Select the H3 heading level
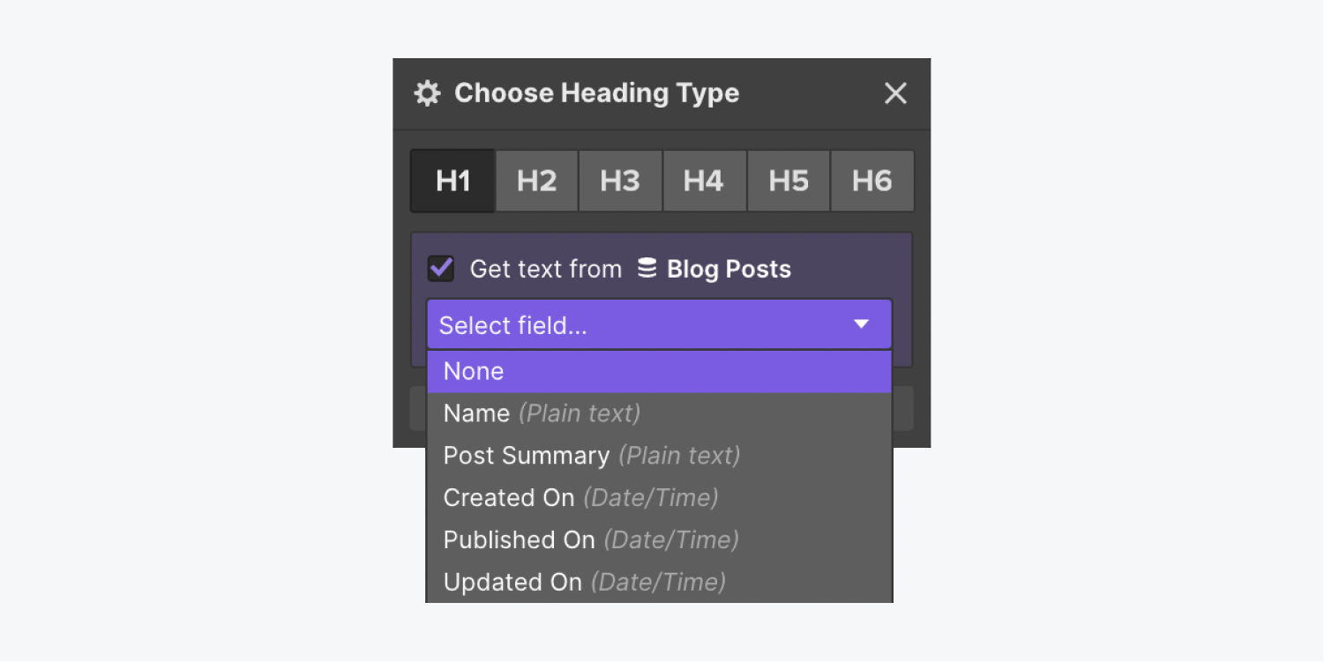The width and height of the screenshot is (1324, 662). pyautogui.click(x=620, y=181)
